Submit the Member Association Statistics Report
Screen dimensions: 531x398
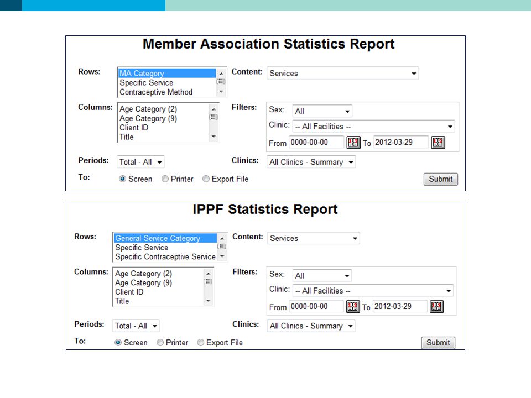tap(441, 179)
